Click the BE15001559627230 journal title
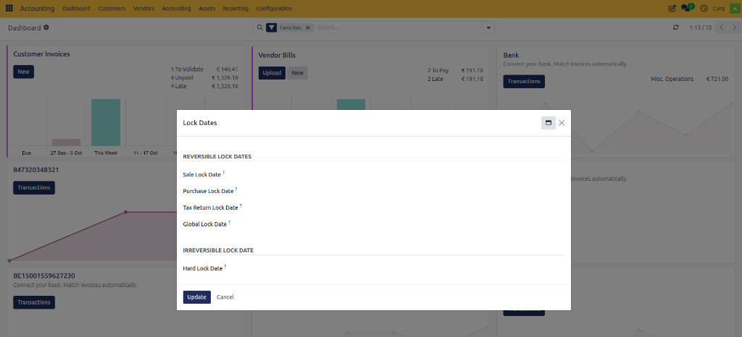This screenshot has width=742, height=337. coord(44,276)
